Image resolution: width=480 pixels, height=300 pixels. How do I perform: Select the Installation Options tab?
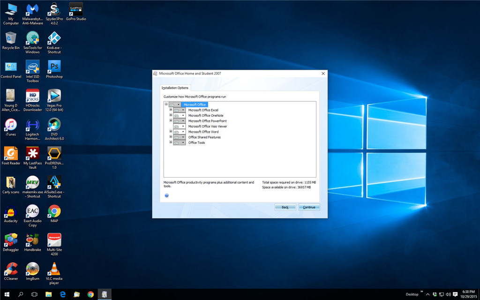pyautogui.click(x=175, y=88)
